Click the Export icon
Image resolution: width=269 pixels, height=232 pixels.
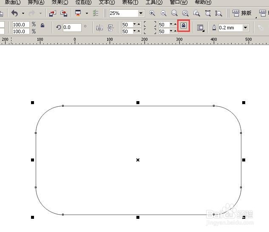click(x=64, y=13)
